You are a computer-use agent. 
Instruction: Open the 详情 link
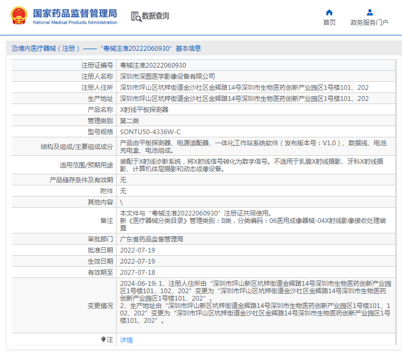(127, 340)
